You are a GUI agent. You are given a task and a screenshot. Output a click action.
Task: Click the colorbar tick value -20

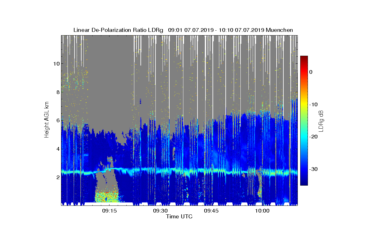click(x=313, y=137)
